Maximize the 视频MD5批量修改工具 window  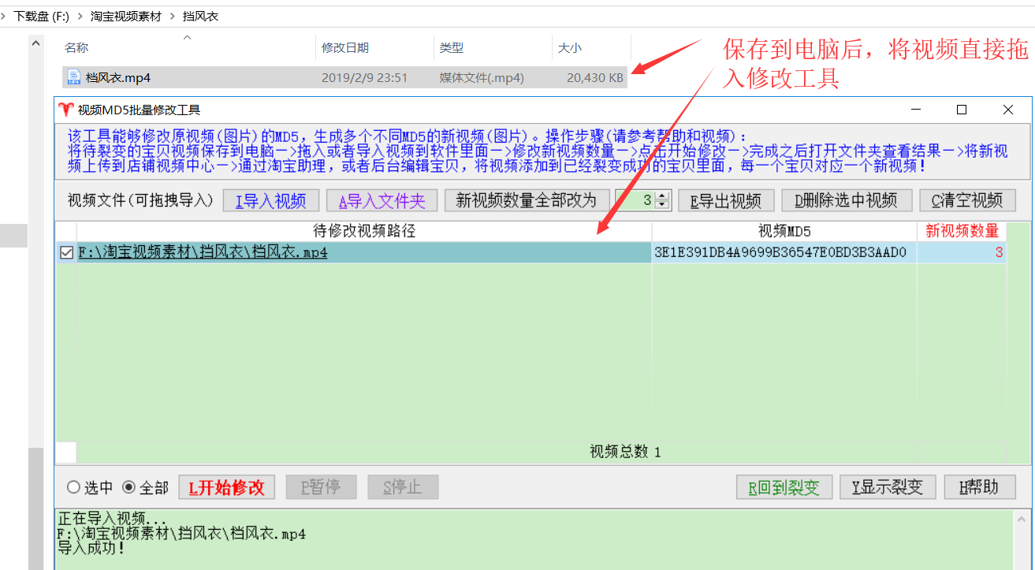coord(962,110)
